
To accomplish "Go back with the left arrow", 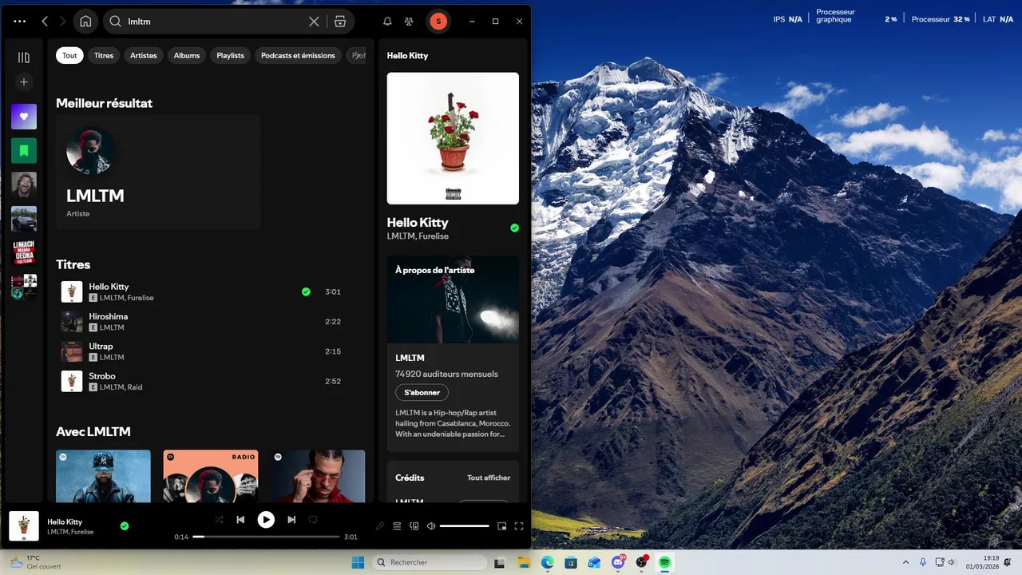I will coord(45,22).
